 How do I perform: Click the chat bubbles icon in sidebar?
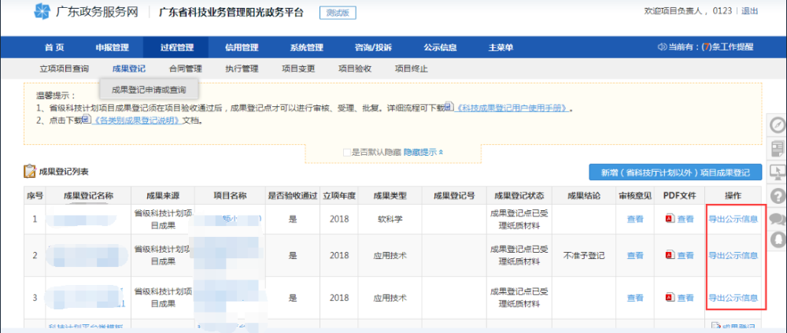click(x=777, y=218)
